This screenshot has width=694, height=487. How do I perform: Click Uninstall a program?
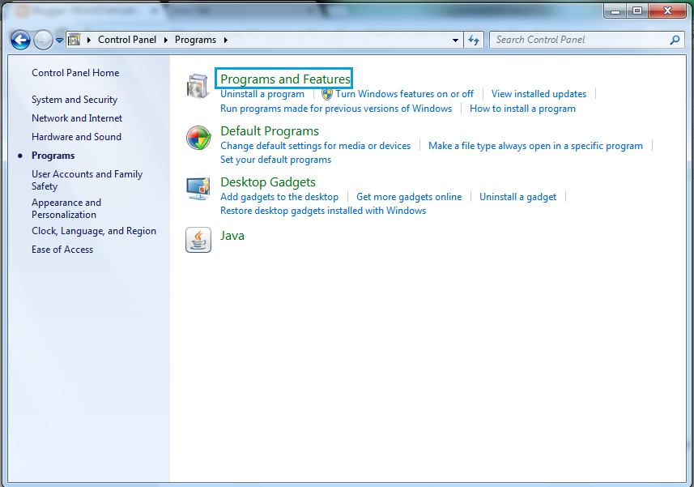(x=262, y=94)
